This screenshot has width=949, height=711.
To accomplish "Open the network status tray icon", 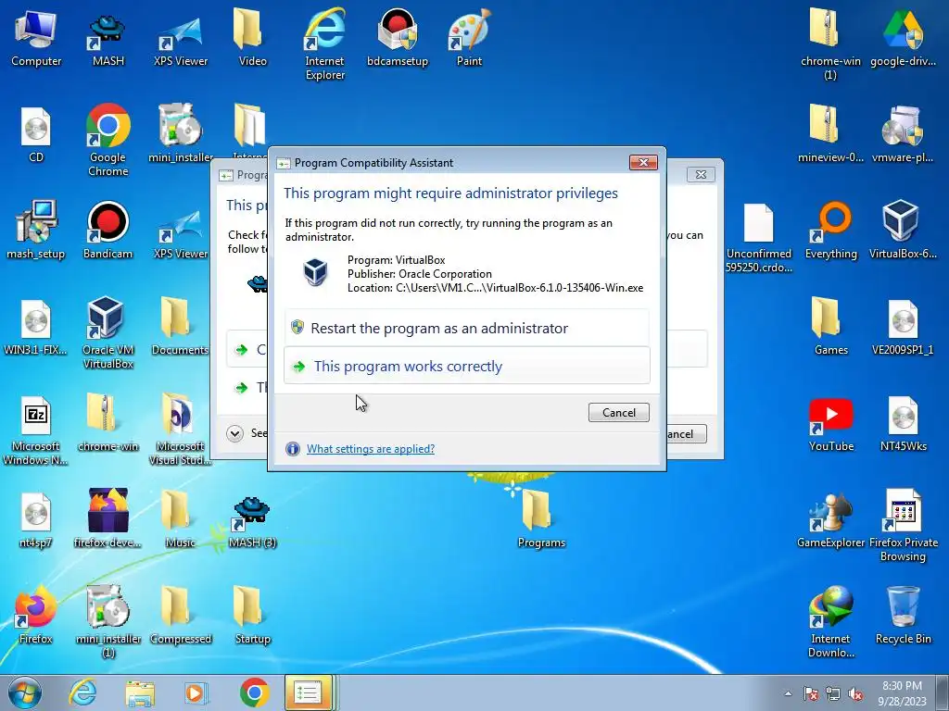I will 833,693.
